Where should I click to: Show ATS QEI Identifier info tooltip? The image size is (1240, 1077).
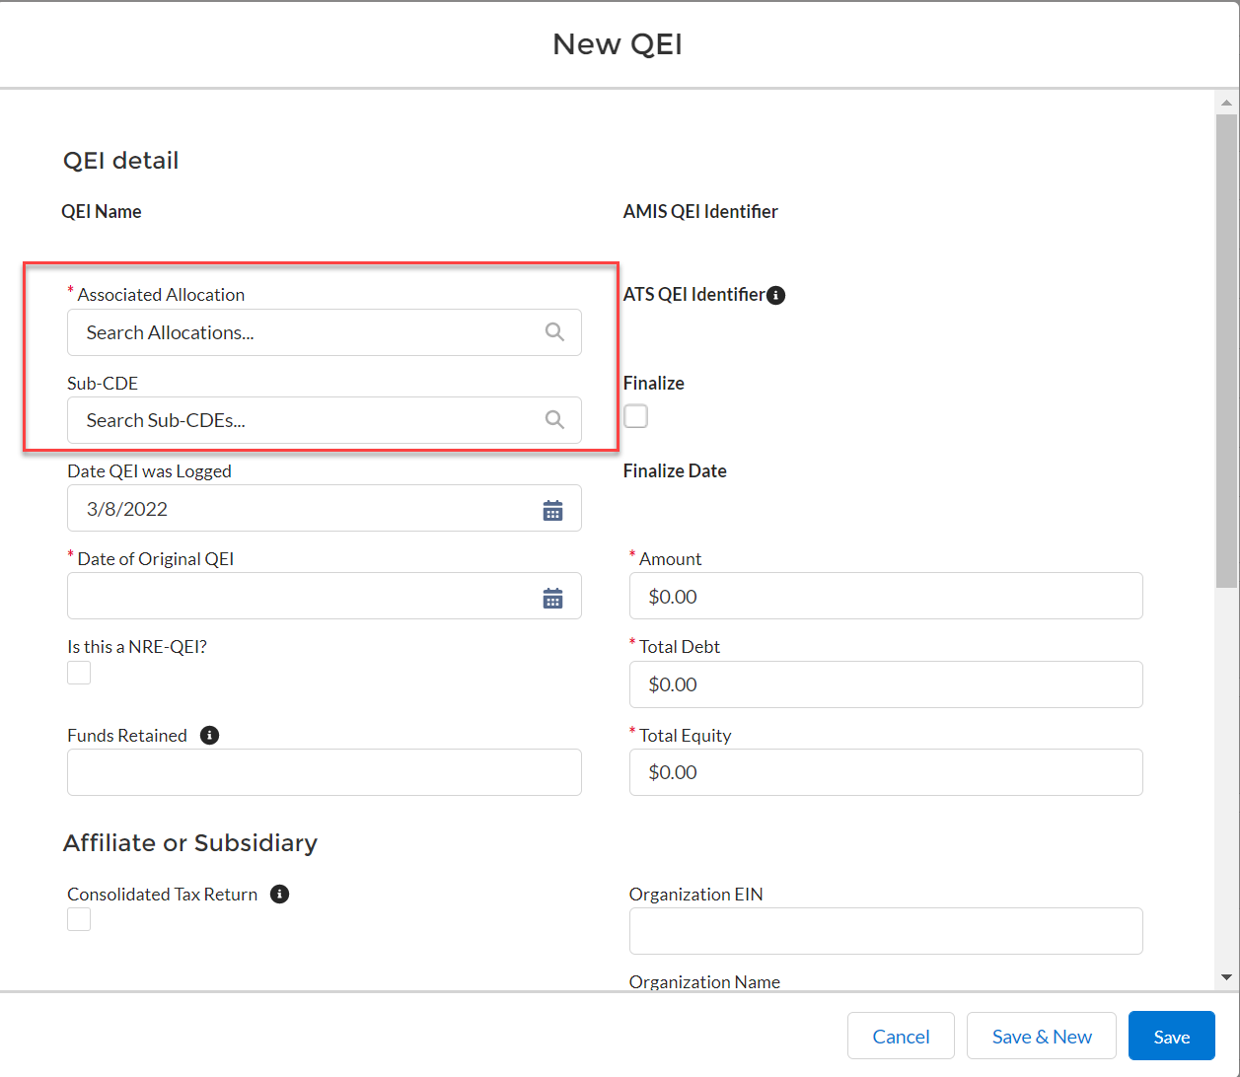point(776,295)
